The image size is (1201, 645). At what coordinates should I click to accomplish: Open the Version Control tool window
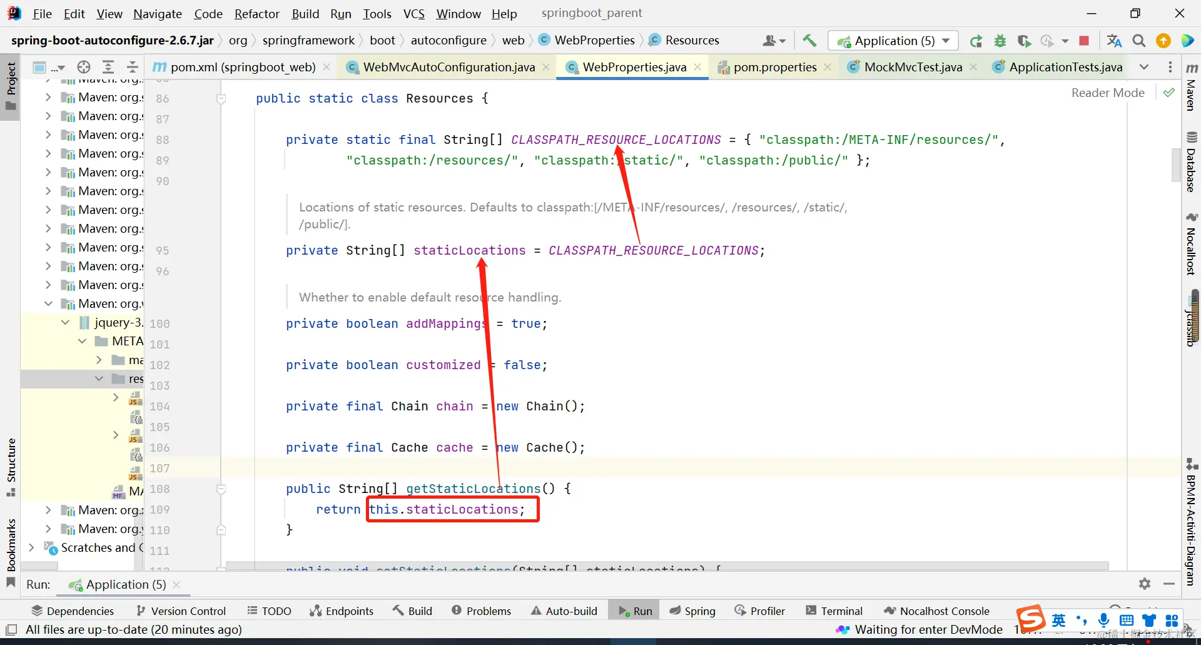click(181, 611)
